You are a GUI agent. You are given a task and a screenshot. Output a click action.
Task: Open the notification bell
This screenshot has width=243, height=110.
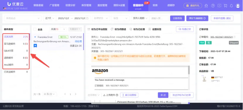click(x=231, y=6)
